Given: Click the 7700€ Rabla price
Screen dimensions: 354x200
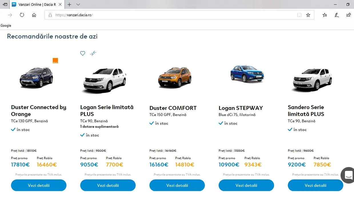Looking at the screenshot, I should point(115,165).
